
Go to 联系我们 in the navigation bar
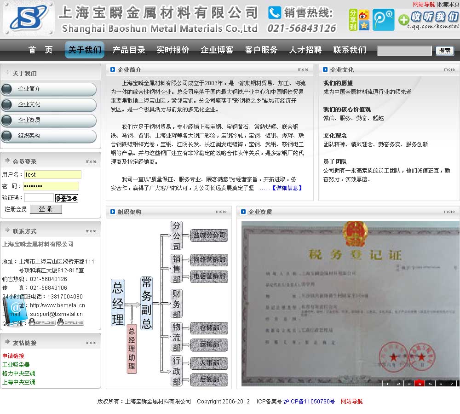click(x=350, y=50)
